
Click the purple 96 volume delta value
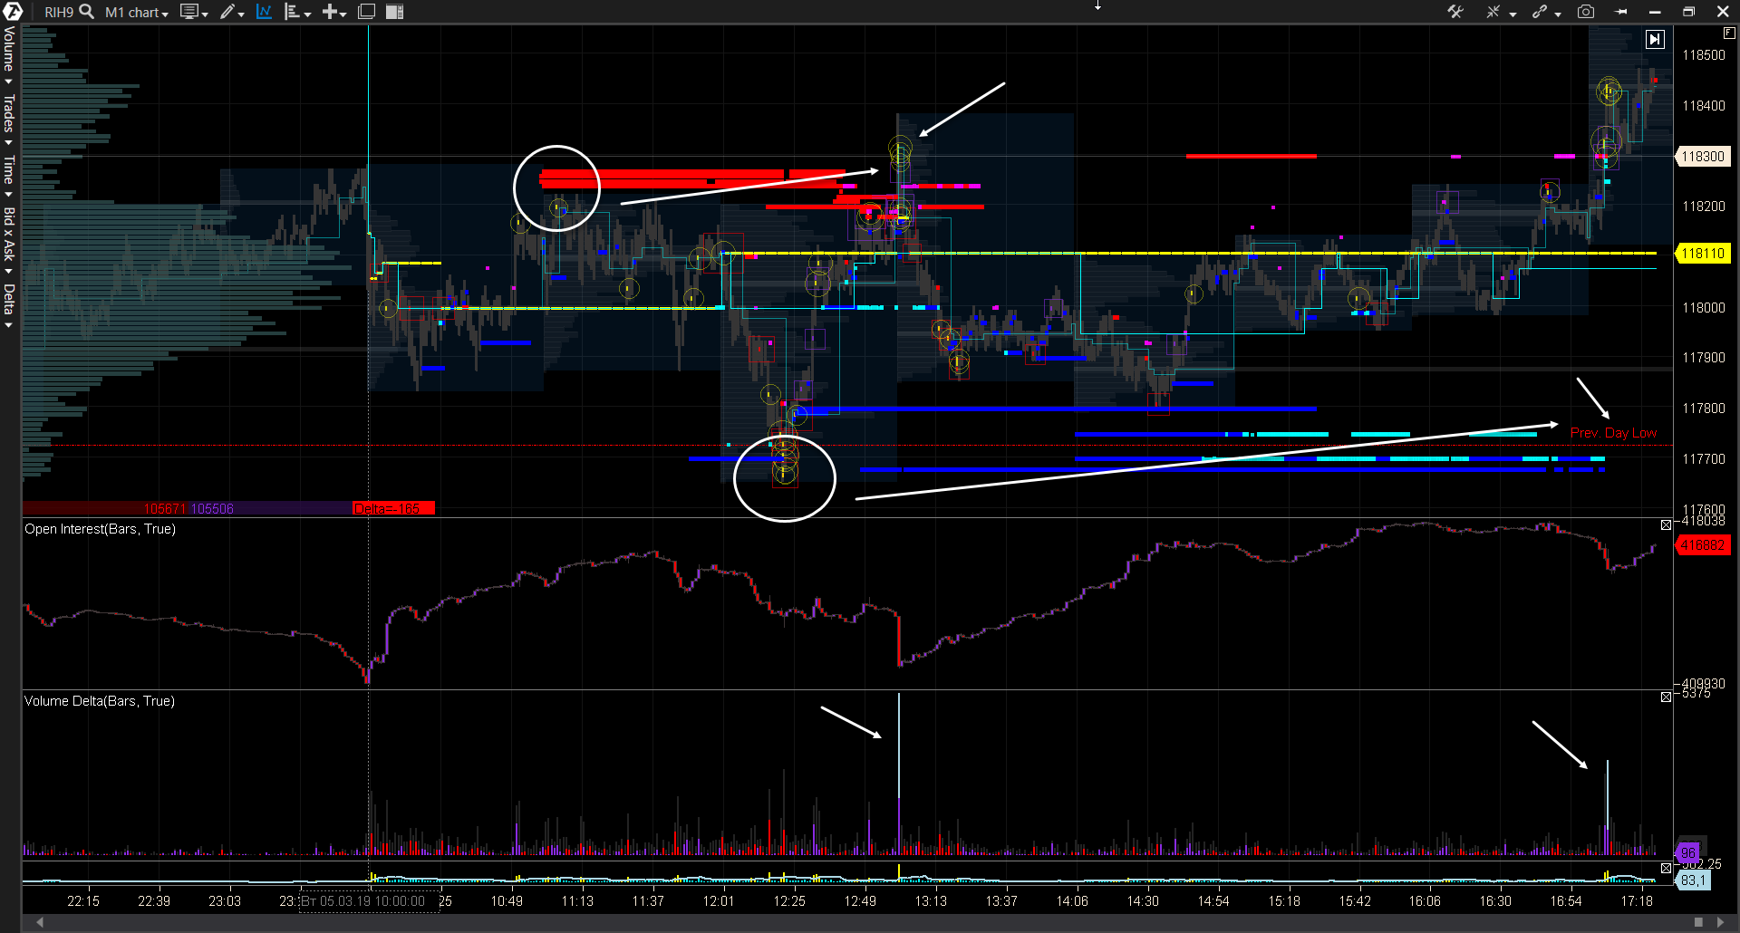pyautogui.click(x=1687, y=852)
